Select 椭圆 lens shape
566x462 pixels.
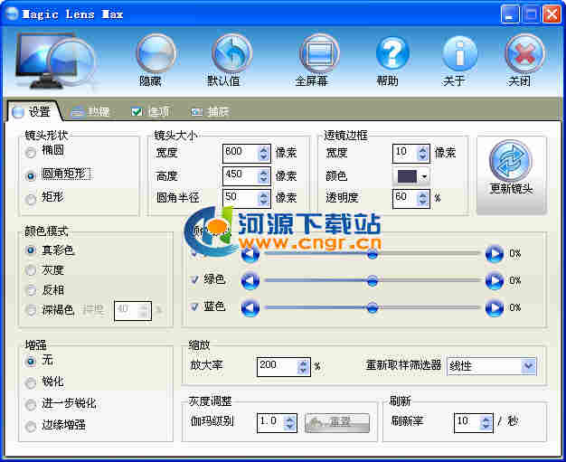[x=31, y=153]
